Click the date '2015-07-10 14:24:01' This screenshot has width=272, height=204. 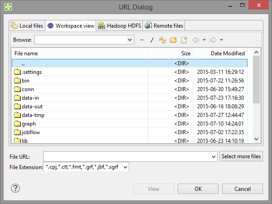220,124
